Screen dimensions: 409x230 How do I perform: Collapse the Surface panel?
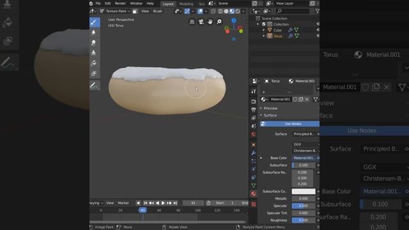coord(261,115)
